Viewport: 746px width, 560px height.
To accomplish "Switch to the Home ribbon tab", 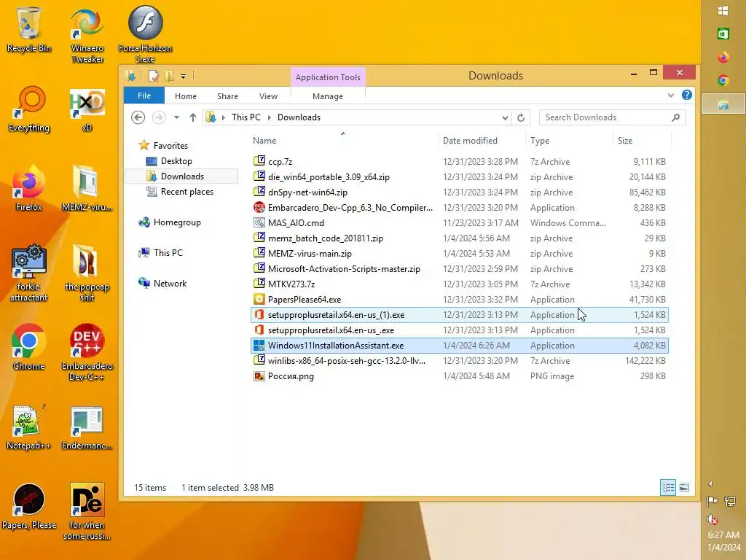I will tap(186, 96).
